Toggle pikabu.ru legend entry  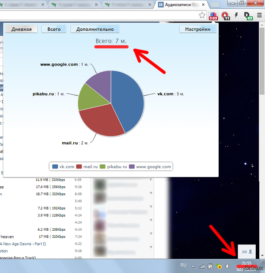pyautogui.click(x=113, y=166)
